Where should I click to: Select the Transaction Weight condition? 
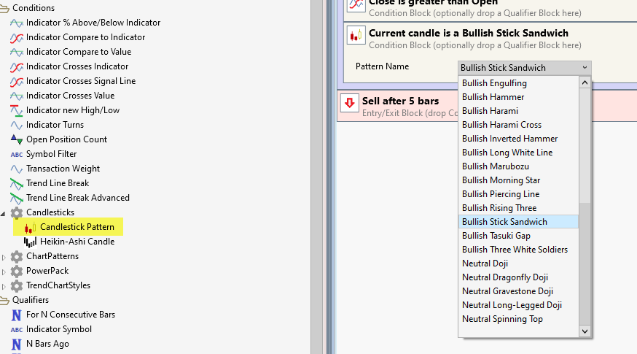63,169
